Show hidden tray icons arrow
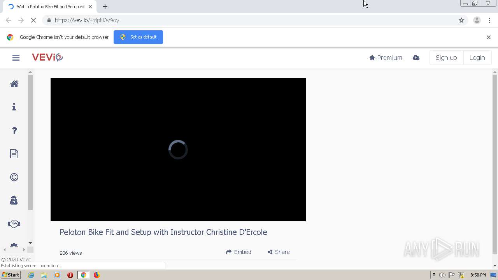 (434, 275)
